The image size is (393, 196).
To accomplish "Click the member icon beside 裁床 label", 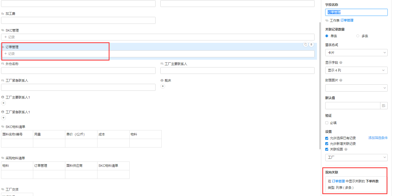I will pos(162,81).
